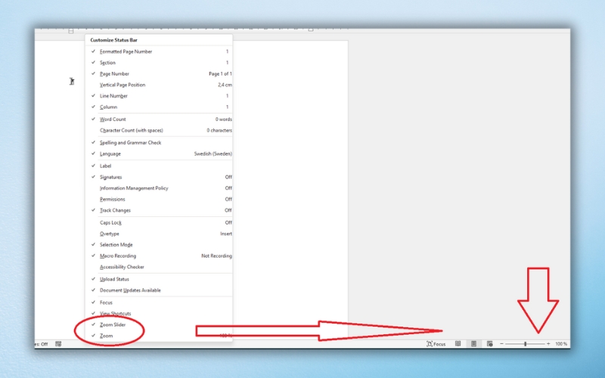The width and height of the screenshot is (605, 378).
Task: Select the Print Layout view icon
Action: 473,344
